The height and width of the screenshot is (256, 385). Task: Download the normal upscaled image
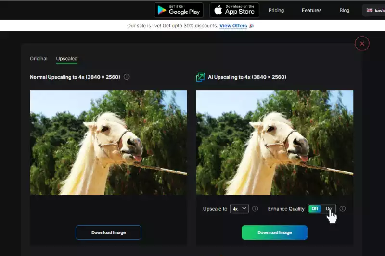point(108,232)
